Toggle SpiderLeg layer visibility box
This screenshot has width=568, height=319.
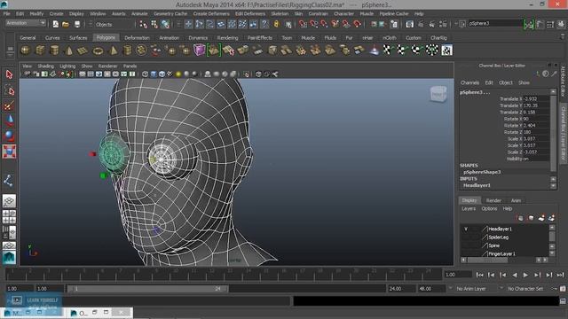coord(466,237)
